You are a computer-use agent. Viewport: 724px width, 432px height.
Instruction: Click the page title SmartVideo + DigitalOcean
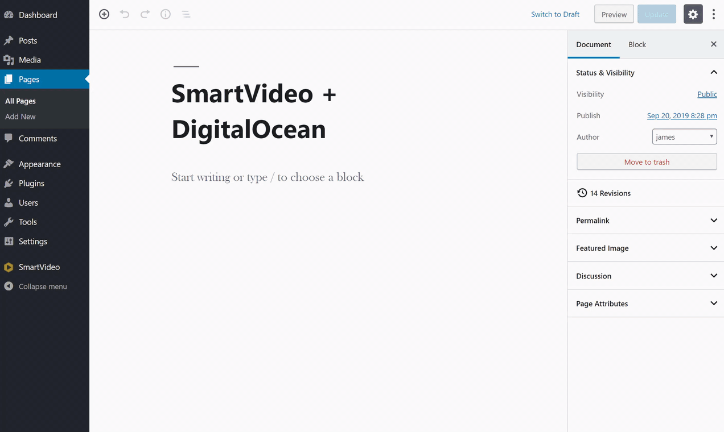(253, 111)
